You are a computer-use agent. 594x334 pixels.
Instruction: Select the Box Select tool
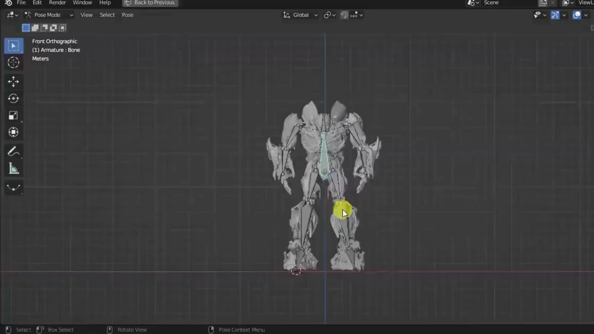pos(13,45)
